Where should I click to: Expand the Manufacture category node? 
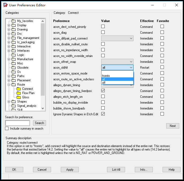click(x=9, y=59)
